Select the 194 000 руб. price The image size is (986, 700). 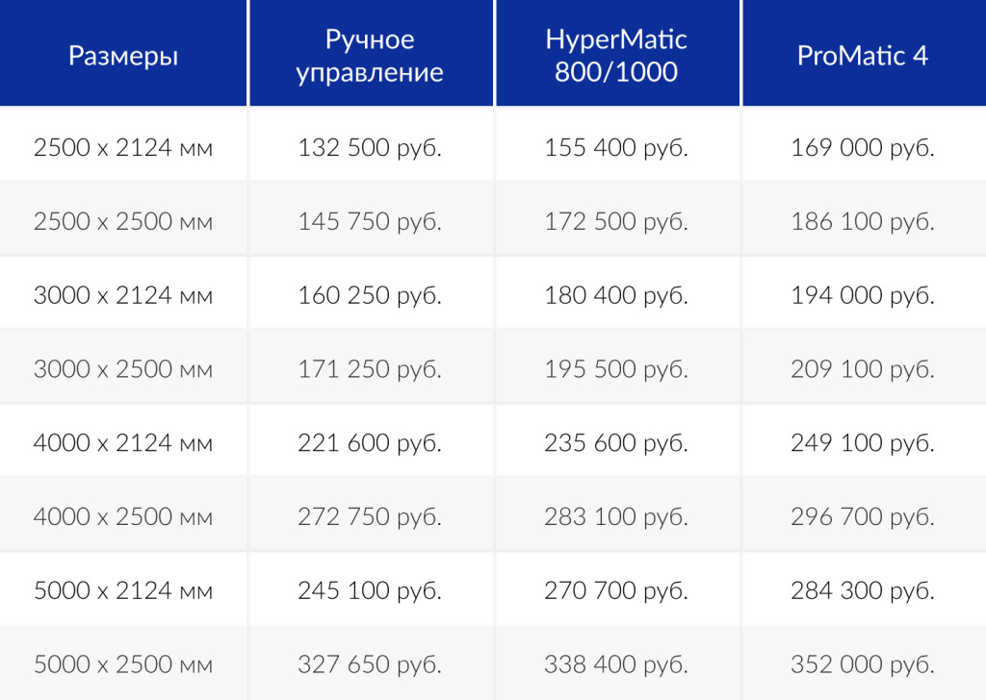863,295
